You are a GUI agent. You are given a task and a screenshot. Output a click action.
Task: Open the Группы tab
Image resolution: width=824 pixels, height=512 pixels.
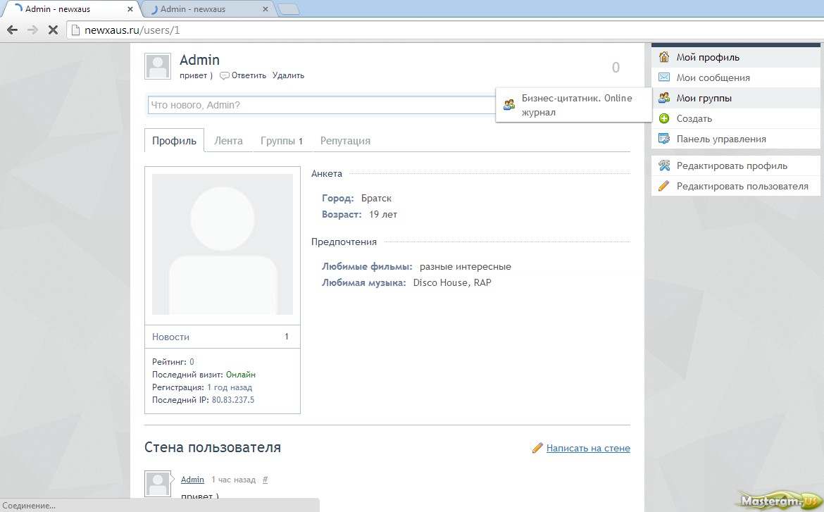281,140
